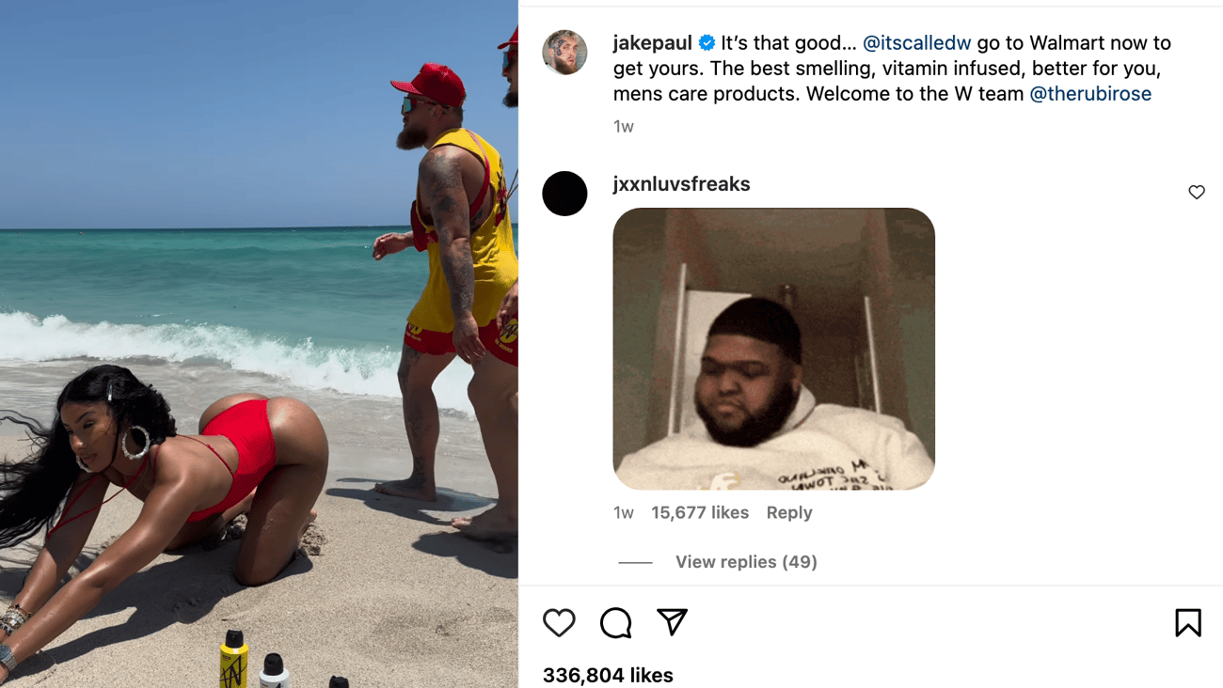View the 336,804 likes list

pyautogui.click(x=608, y=675)
